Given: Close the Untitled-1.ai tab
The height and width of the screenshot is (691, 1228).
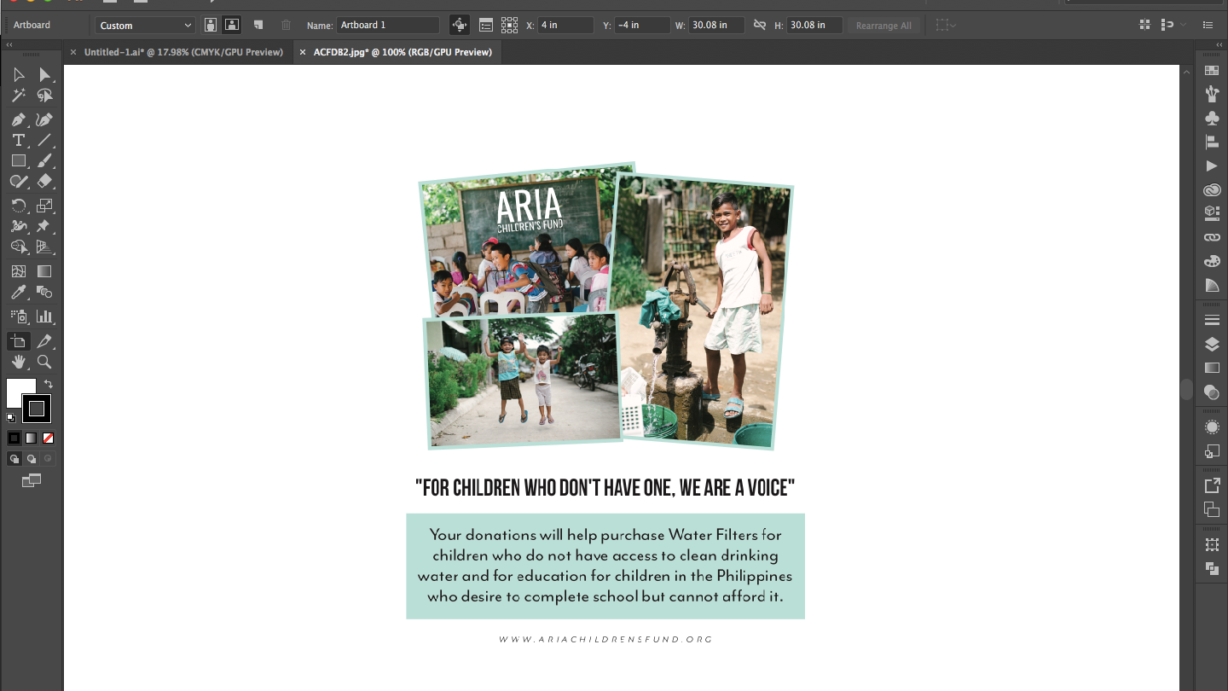Looking at the screenshot, I should [x=73, y=52].
